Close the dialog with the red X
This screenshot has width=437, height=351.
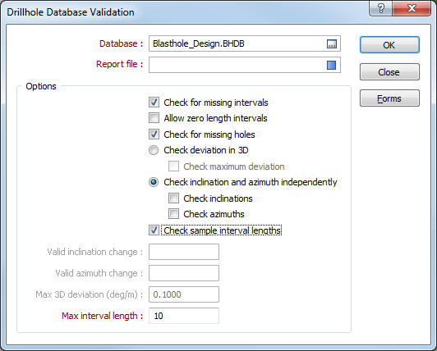(412, 8)
